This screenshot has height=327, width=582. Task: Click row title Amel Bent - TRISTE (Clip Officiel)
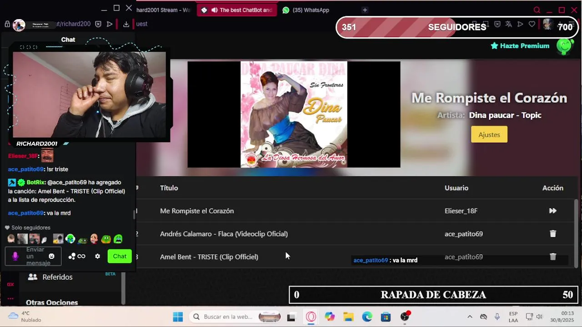tap(209, 257)
